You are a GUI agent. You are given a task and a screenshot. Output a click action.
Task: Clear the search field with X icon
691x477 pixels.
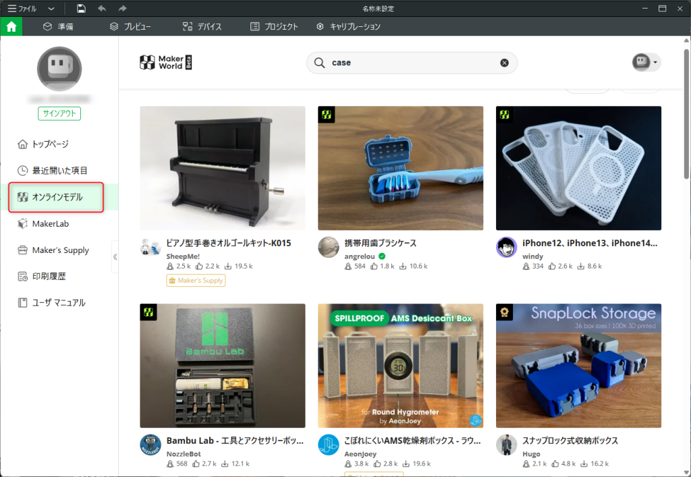[x=504, y=63]
